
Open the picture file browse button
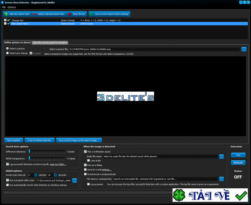pos(243,49)
